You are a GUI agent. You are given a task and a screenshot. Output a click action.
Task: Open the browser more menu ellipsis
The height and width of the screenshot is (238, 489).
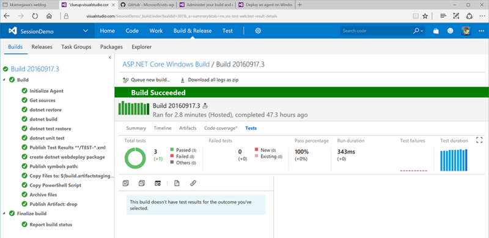click(x=482, y=17)
